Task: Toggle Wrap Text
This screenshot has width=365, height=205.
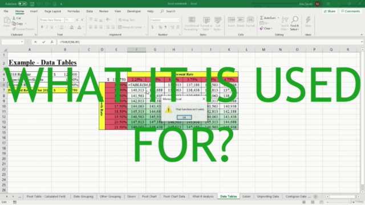Action: tap(127, 20)
